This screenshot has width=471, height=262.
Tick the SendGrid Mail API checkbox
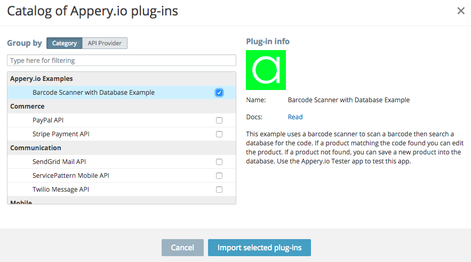tap(219, 162)
